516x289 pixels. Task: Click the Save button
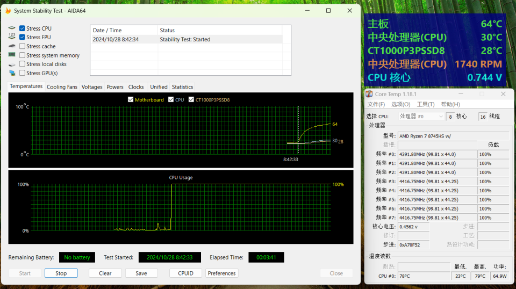141,273
